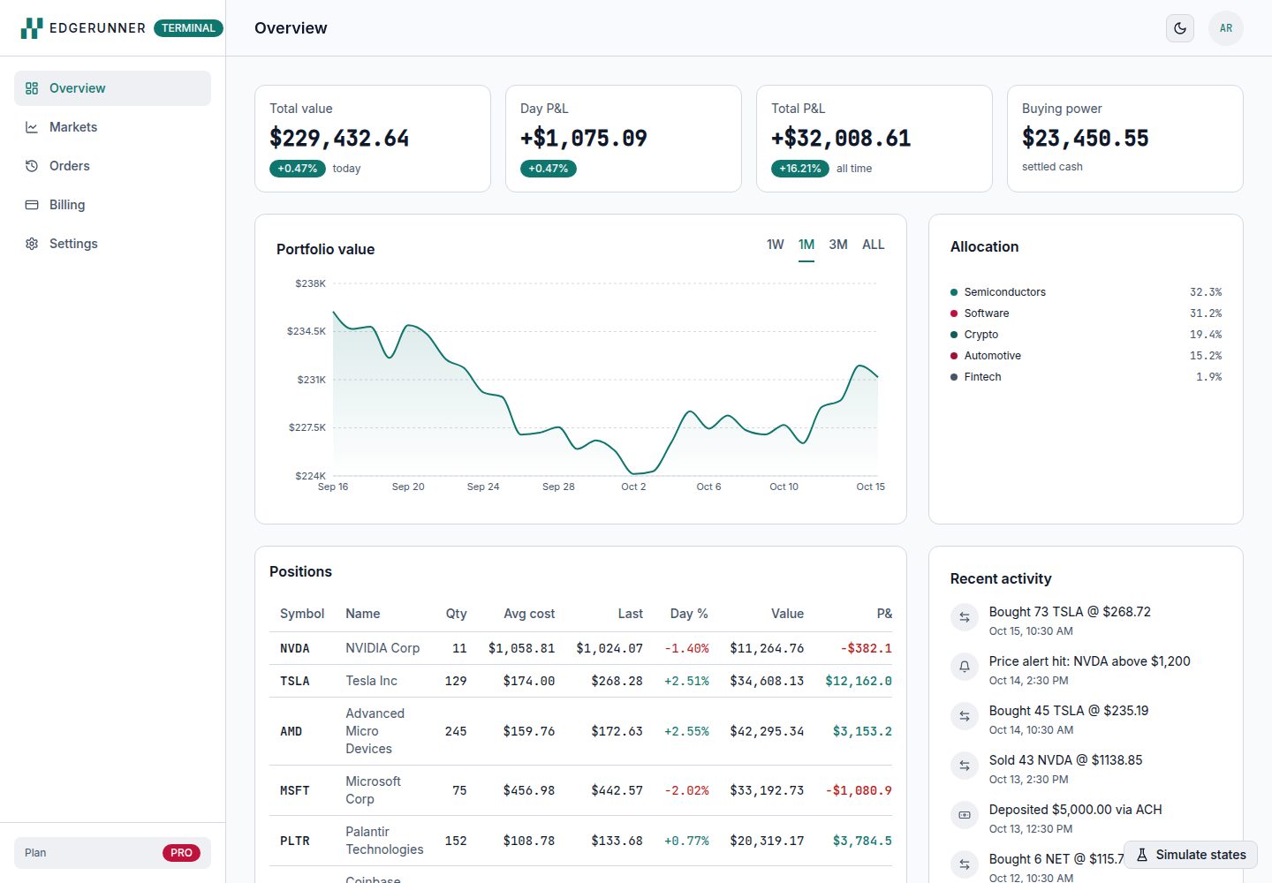Go to Orders page
Image resolution: width=1272 pixels, height=883 pixels.
tap(112, 166)
